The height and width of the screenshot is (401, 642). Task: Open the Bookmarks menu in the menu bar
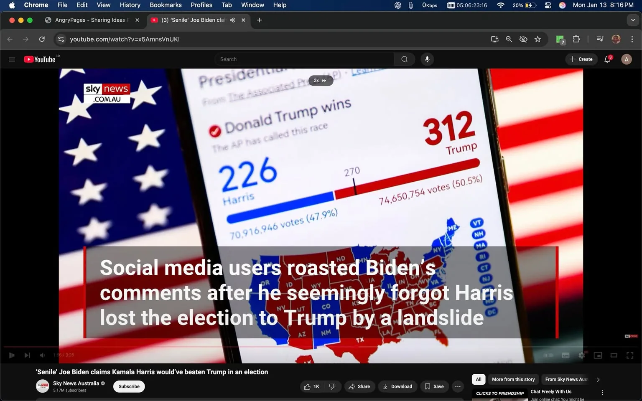pos(166,5)
